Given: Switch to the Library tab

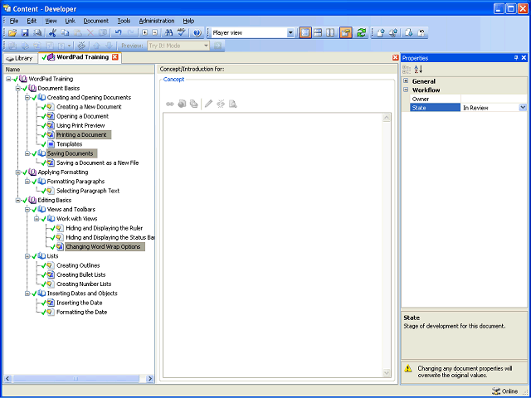Looking at the screenshot, I should pyautogui.click(x=20, y=58).
